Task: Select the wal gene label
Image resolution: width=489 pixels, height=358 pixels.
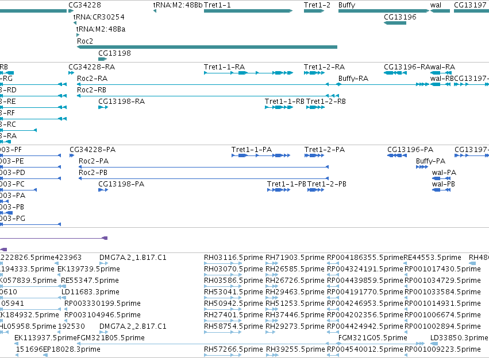Action: pos(436,5)
